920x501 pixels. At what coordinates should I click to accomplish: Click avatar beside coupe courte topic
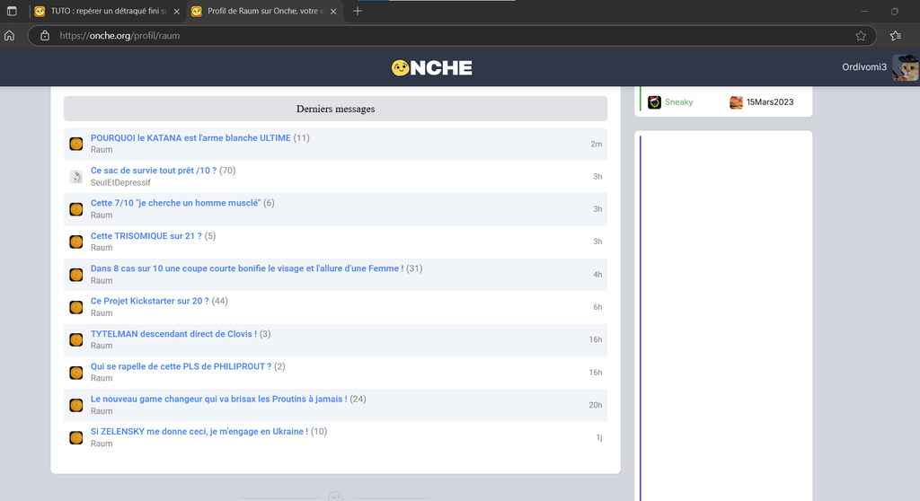[76, 275]
